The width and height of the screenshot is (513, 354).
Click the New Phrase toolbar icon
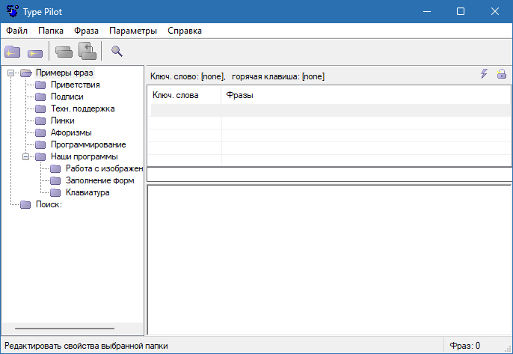click(x=35, y=53)
